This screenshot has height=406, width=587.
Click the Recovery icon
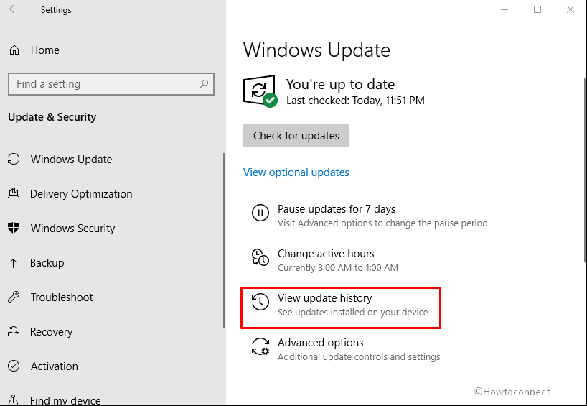(x=14, y=331)
